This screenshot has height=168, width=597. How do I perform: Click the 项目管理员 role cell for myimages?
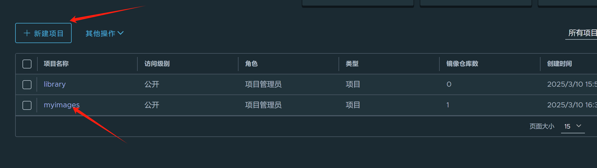pos(263,105)
